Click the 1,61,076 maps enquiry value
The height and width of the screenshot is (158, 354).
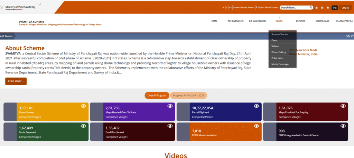286,108
